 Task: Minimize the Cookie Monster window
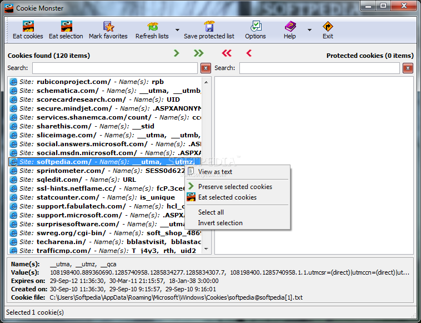click(368, 6)
